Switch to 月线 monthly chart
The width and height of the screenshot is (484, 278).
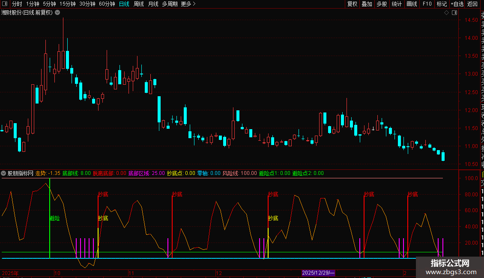(x=153, y=4)
